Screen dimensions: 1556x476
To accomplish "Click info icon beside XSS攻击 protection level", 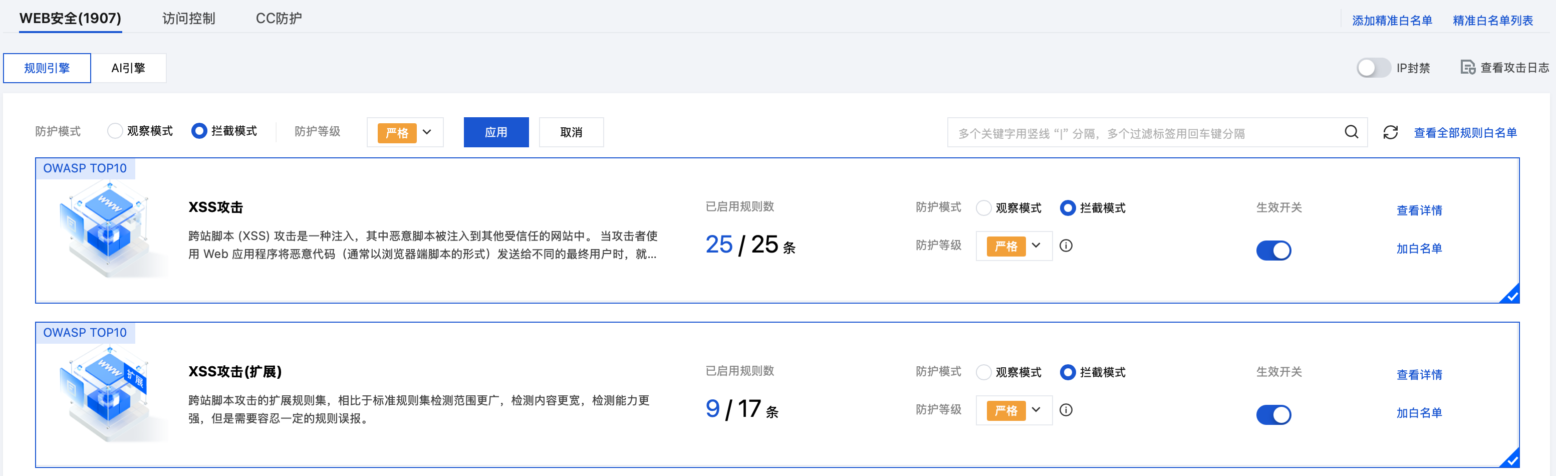I will point(1066,246).
